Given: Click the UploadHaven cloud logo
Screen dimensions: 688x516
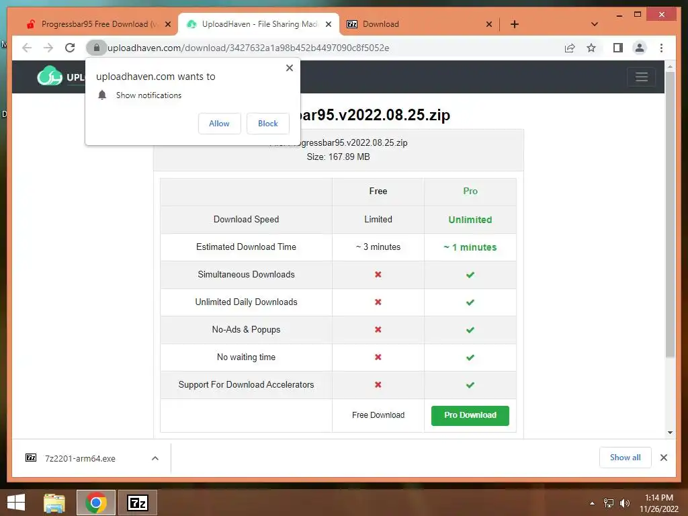Looking at the screenshot, I should [x=50, y=77].
